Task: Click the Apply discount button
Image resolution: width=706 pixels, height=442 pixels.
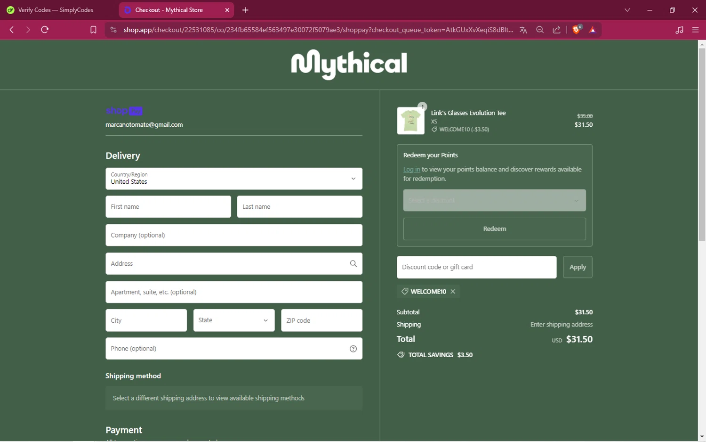Action: click(578, 267)
